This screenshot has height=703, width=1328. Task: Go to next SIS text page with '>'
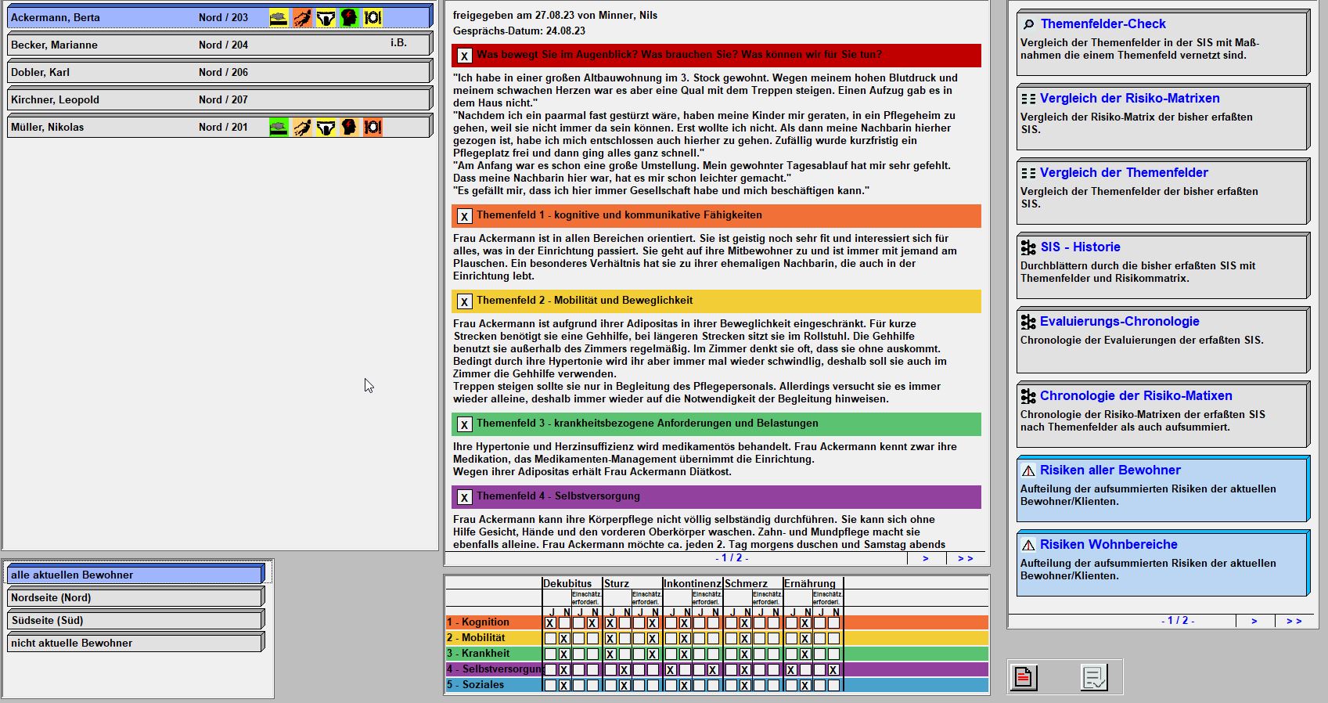coord(926,558)
